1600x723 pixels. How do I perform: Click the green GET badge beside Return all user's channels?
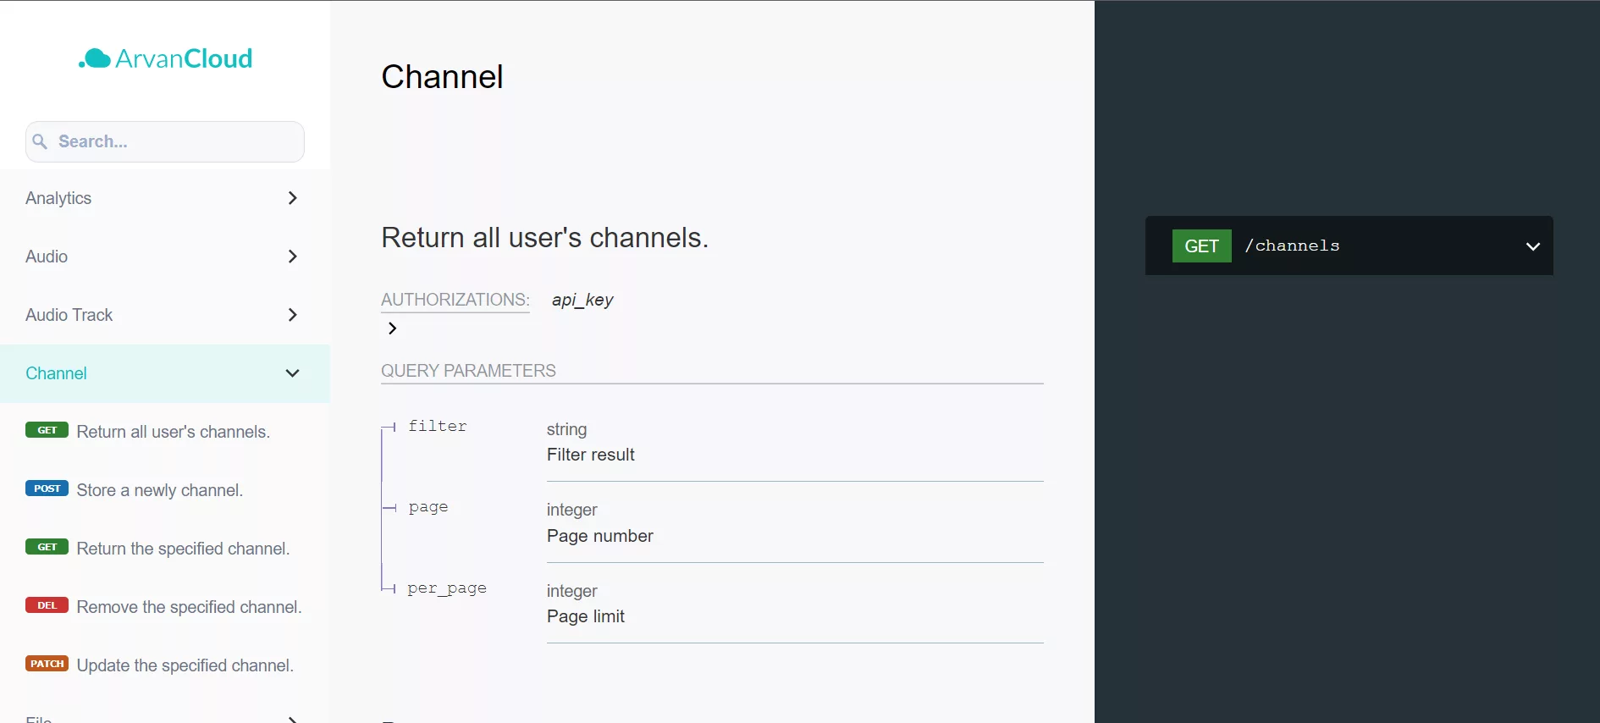47,430
